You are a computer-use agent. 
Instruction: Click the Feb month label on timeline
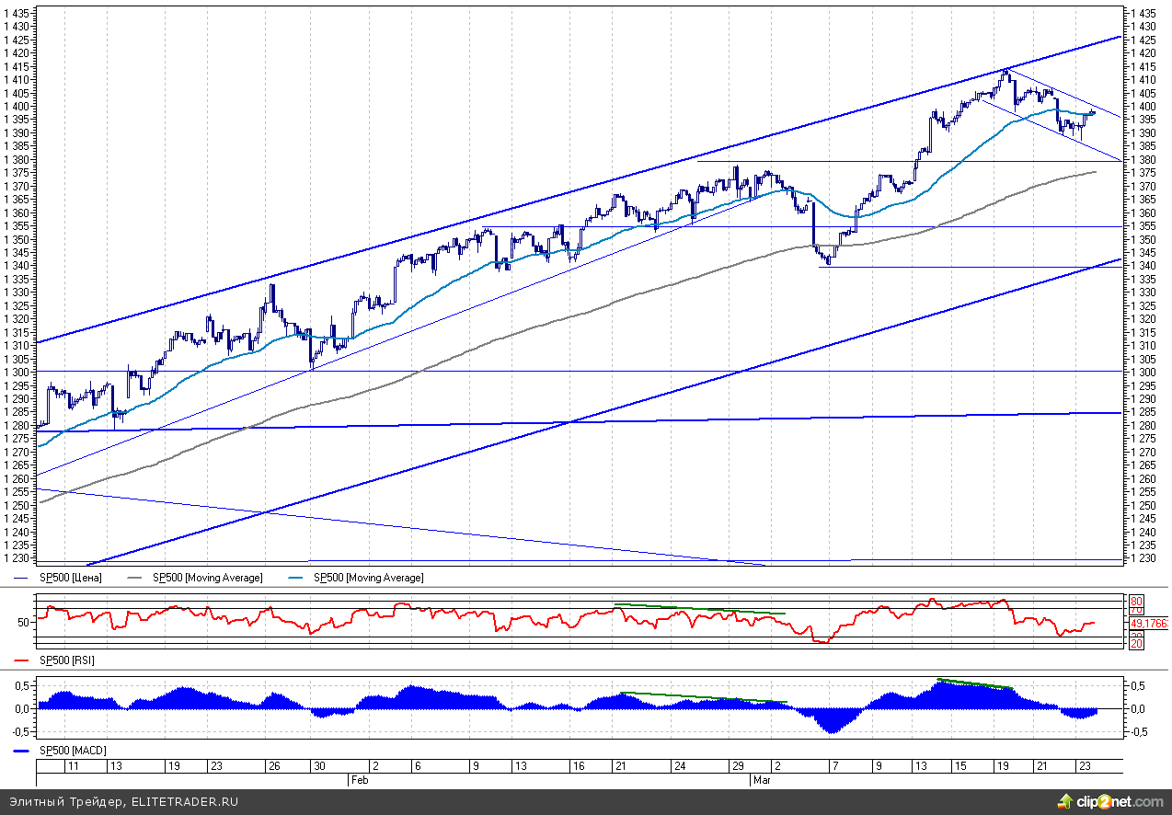coord(360,780)
